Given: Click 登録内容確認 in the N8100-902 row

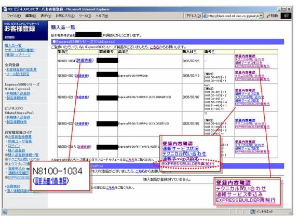Looking at the screenshot, I should coord(245,73).
